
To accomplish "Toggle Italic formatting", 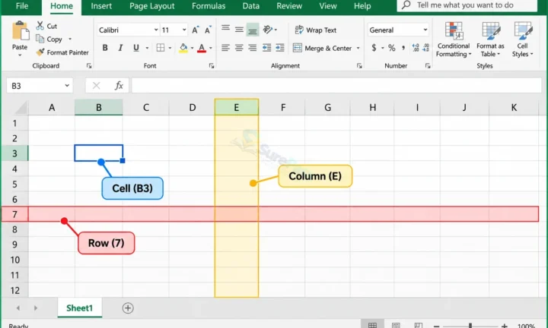I will coord(120,48).
